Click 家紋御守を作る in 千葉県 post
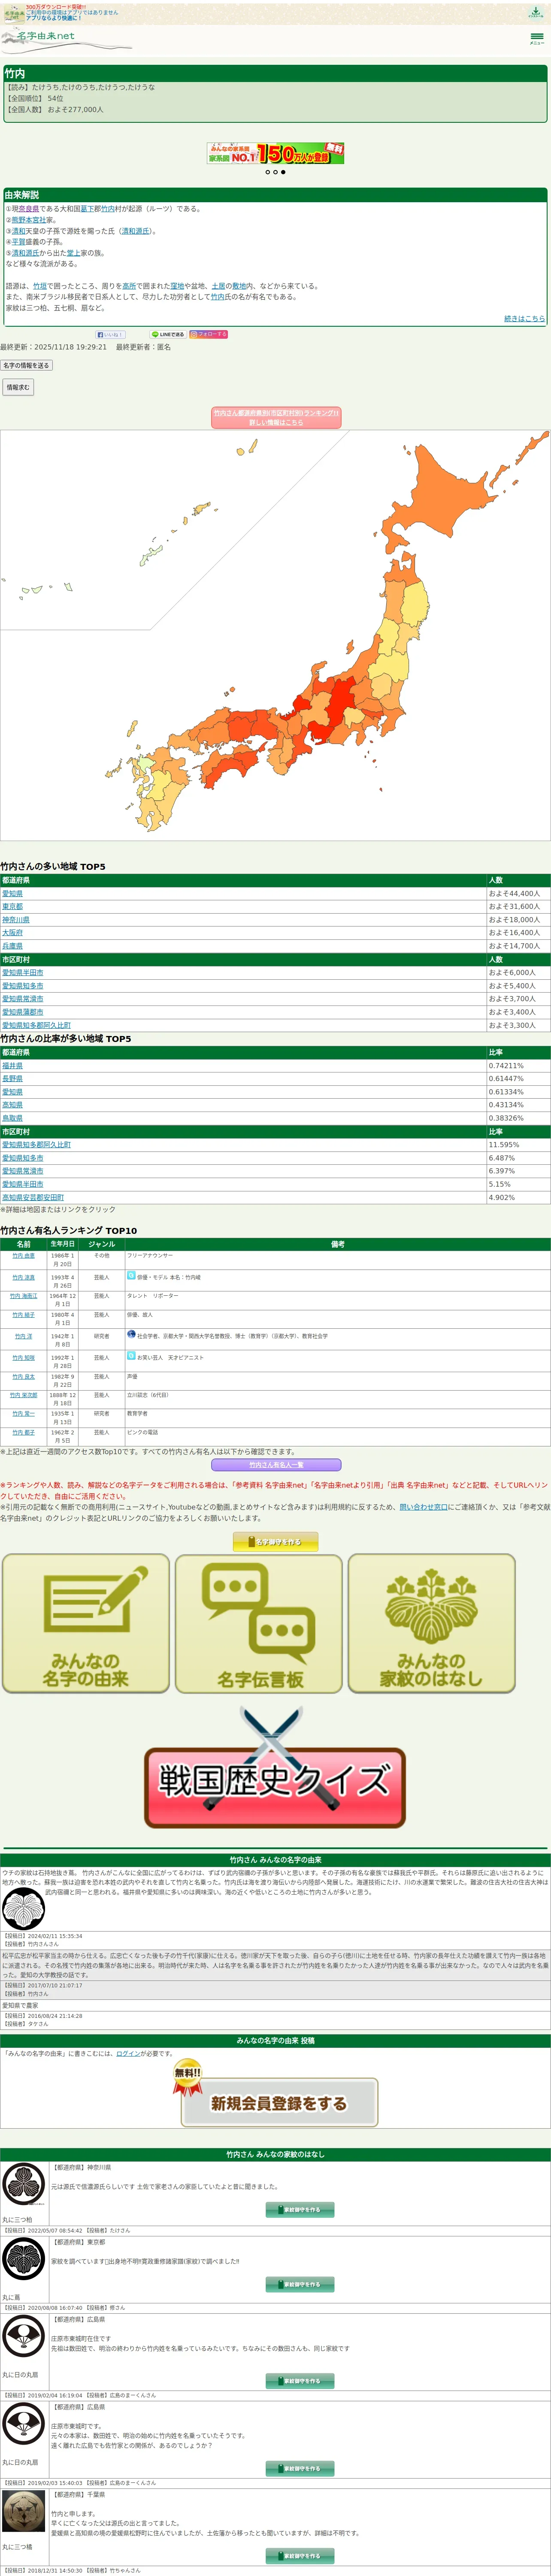 click(x=300, y=2555)
